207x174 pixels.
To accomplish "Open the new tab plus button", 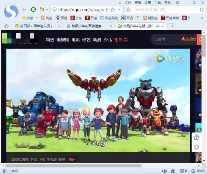I will coord(172,26).
